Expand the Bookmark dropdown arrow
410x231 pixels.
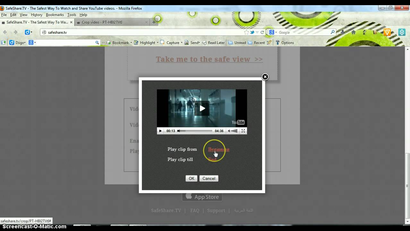coord(131,43)
